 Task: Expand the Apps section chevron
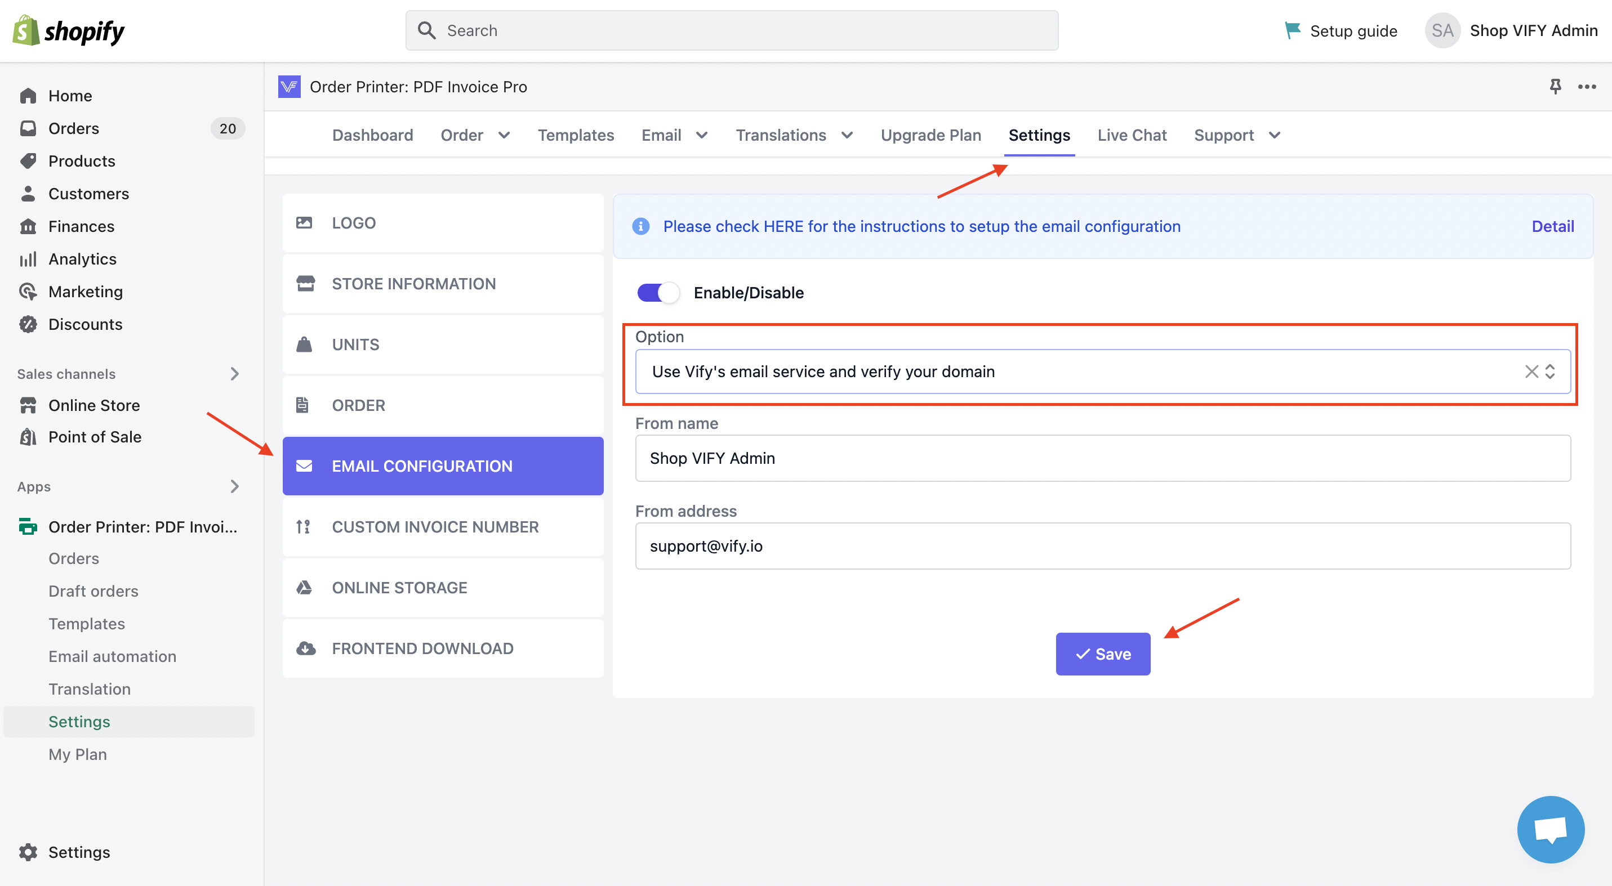point(235,486)
